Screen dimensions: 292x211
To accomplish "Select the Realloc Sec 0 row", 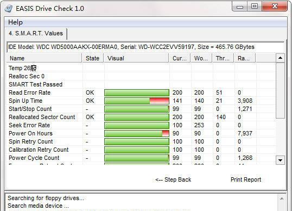I will tap(141, 76).
